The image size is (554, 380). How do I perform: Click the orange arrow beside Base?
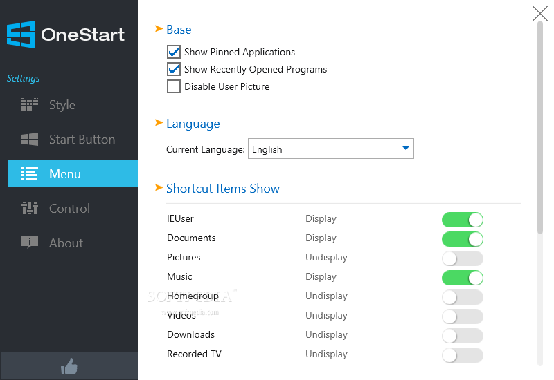point(159,29)
